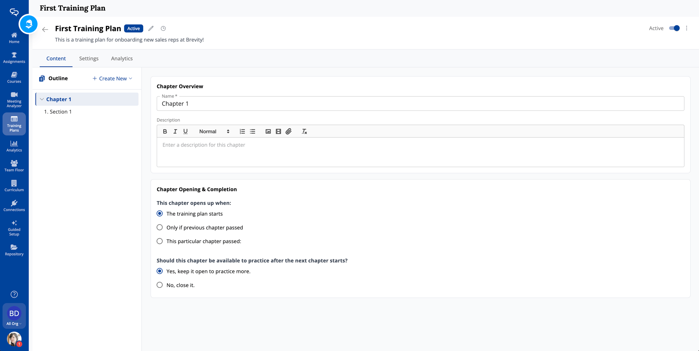The image size is (699, 351).
Task: Open three-dot more options menu
Action: click(x=687, y=28)
